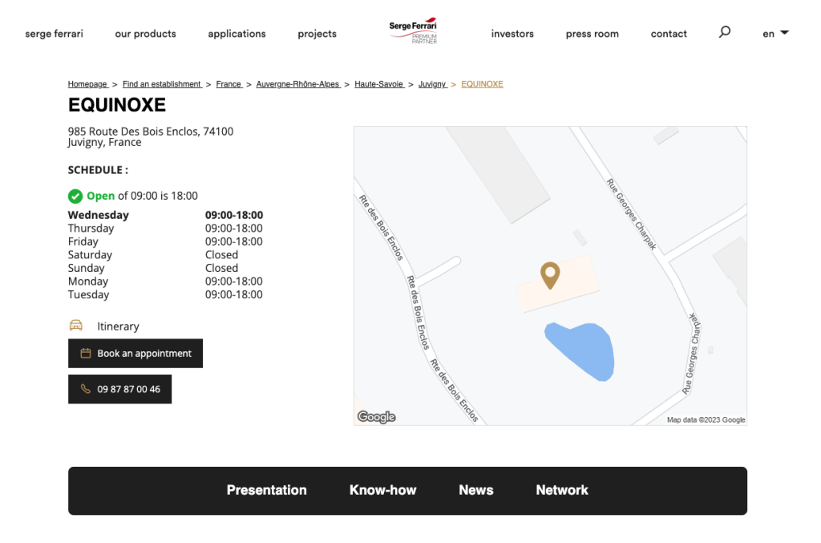This screenshot has height=543, width=821.
Task: Click the 'Saturday' schedule row label
Action: (x=90, y=254)
